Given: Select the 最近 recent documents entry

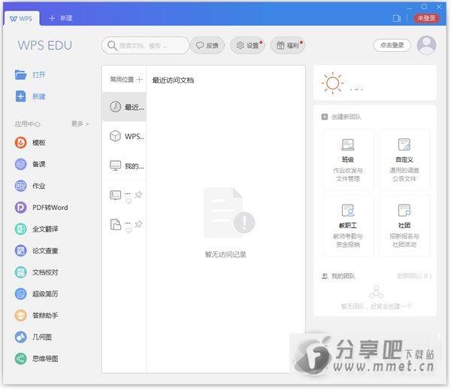Looking at the screenshot, I should tap(124, 107).
